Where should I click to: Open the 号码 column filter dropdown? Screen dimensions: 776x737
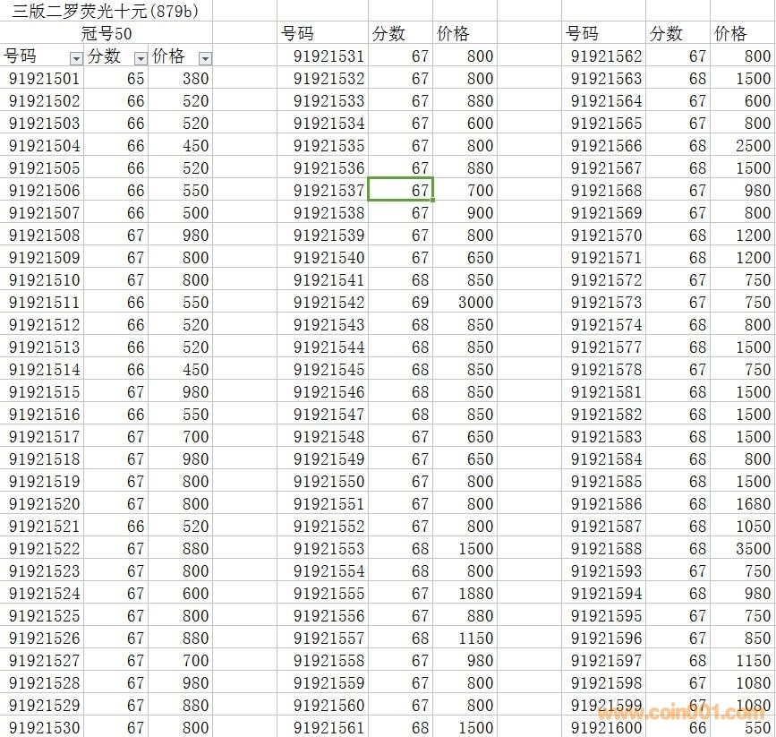click(x=75, y=58)
